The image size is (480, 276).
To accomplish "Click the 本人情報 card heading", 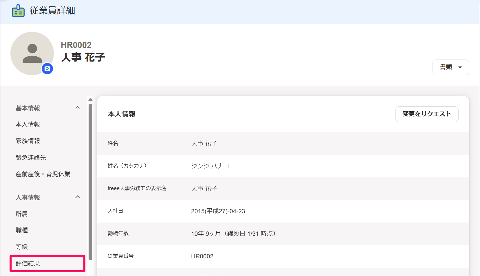I will point(122,114).
